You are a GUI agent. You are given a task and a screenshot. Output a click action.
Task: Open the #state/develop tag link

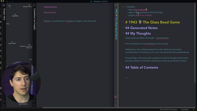[x=50, y=7]
